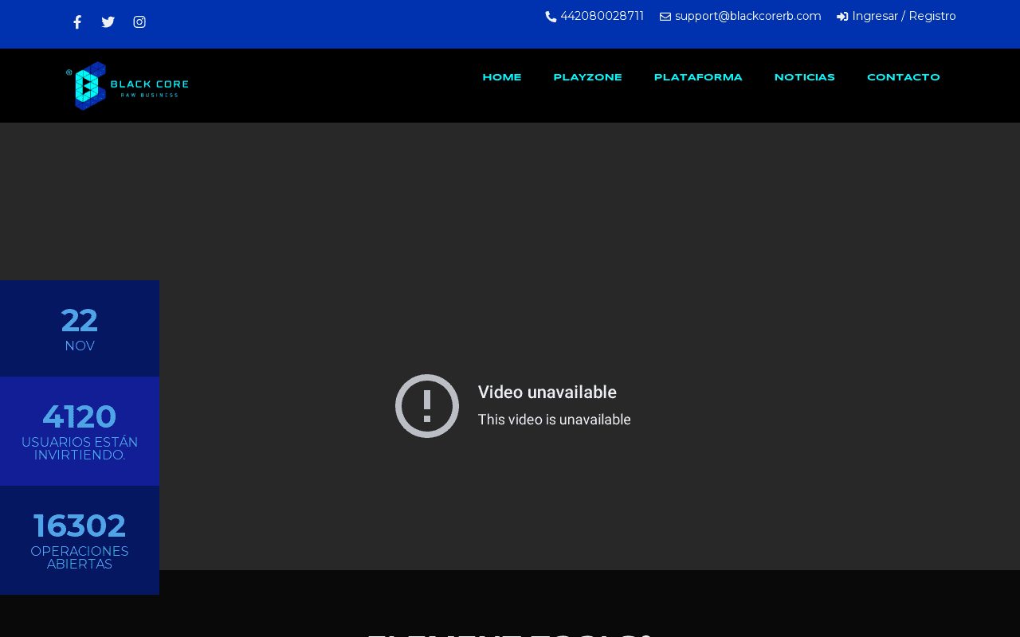This screenshot has height=637, width=1020.
Task: Open the Ingresar / Registro link
Action: click(x=904, y=16)
